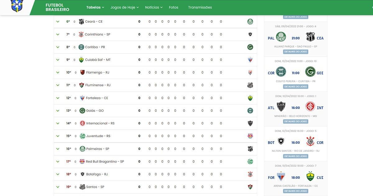Viewport: 373px width, 196px height.
Task: Click the Juventude - RS team name
Action: click(x=99, y=136)
